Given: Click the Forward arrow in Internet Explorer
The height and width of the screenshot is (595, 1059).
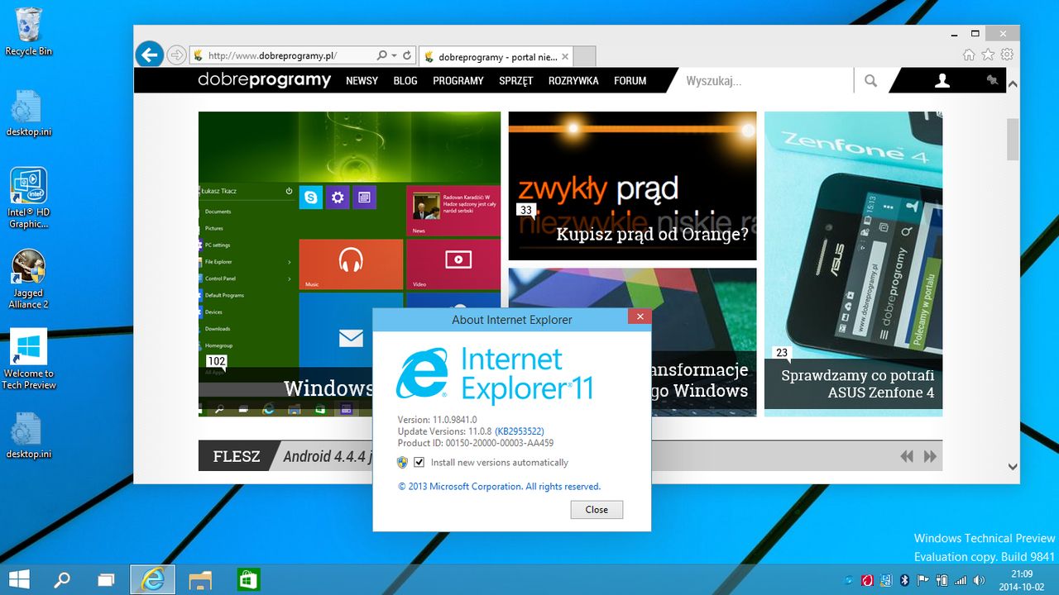Looking at the screenshot, I should 176,55.
